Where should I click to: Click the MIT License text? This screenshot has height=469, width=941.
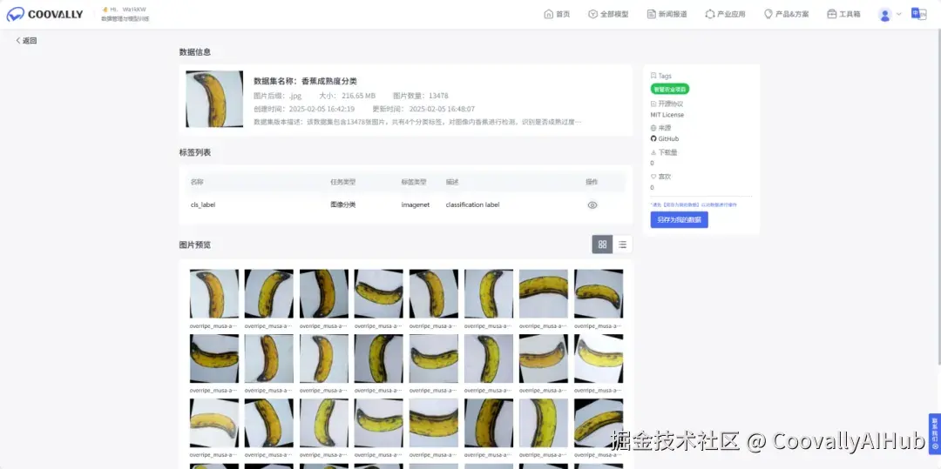[x=667, y=115]
